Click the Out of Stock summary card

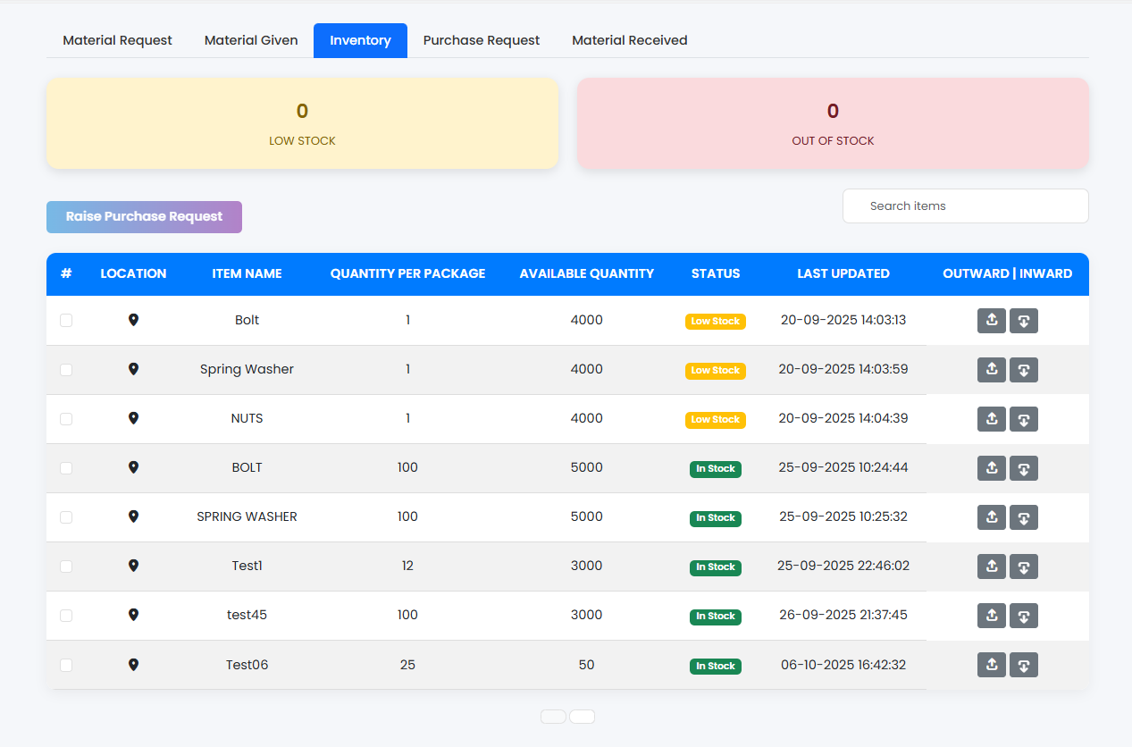tap(833, 123)
